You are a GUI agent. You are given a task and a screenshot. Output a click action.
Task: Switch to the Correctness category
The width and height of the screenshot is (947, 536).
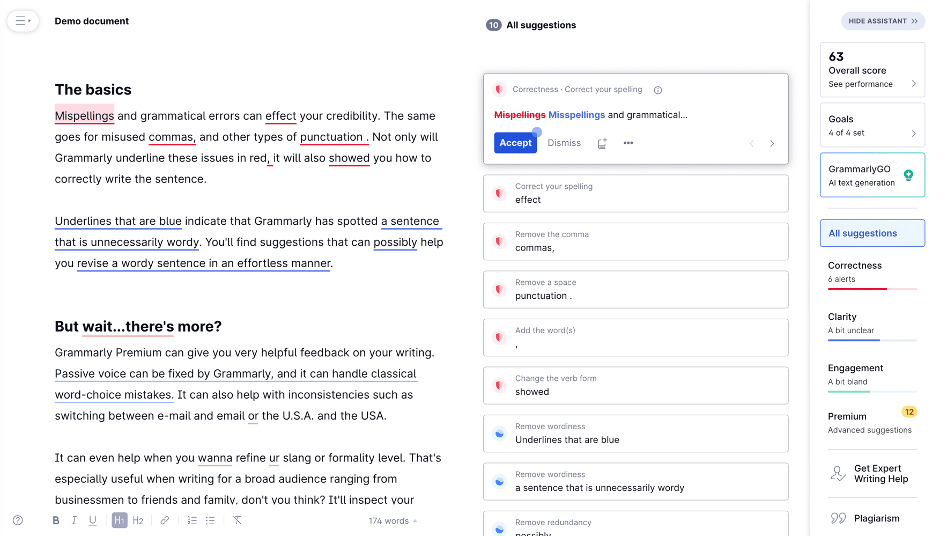854,266
